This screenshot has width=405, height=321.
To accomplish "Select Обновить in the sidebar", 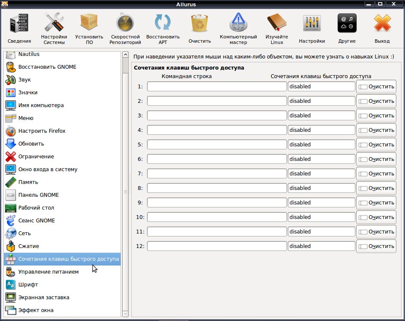I will coord(62,143).
